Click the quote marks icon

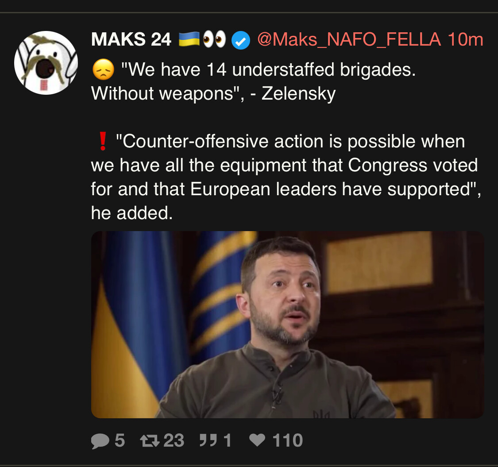coord(208,440)
